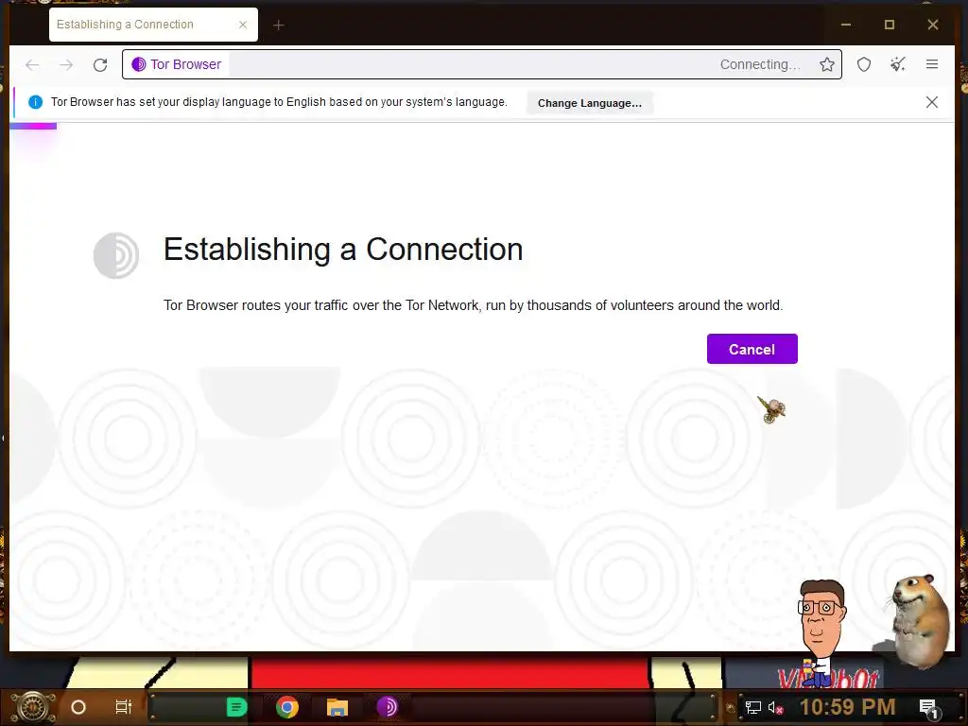Image resolution: width=968 pixels, height=726 pixels.
Task: Click the muted volume tray icon
Action: (x=775, y=707)
